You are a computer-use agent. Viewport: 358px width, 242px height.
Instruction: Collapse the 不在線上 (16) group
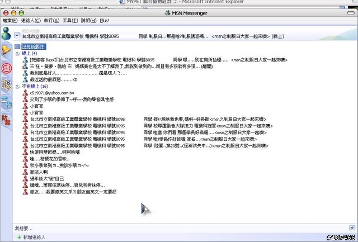17,87
